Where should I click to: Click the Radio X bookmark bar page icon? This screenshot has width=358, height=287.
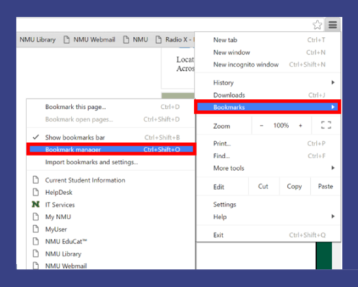[x=159, y=39]
